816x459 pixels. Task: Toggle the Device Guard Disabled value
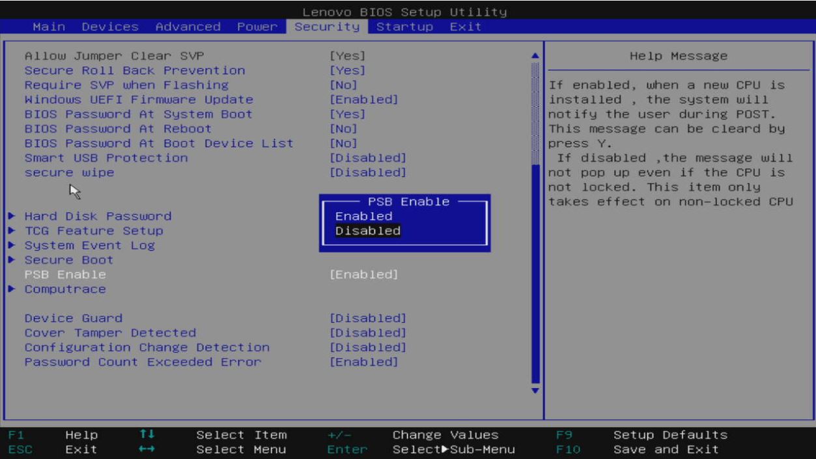coord(367,318)
